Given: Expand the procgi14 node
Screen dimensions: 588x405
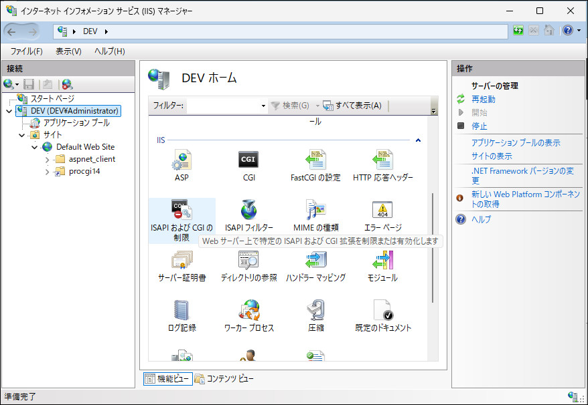Looking at the screenshot, I should tap(48, 172).
